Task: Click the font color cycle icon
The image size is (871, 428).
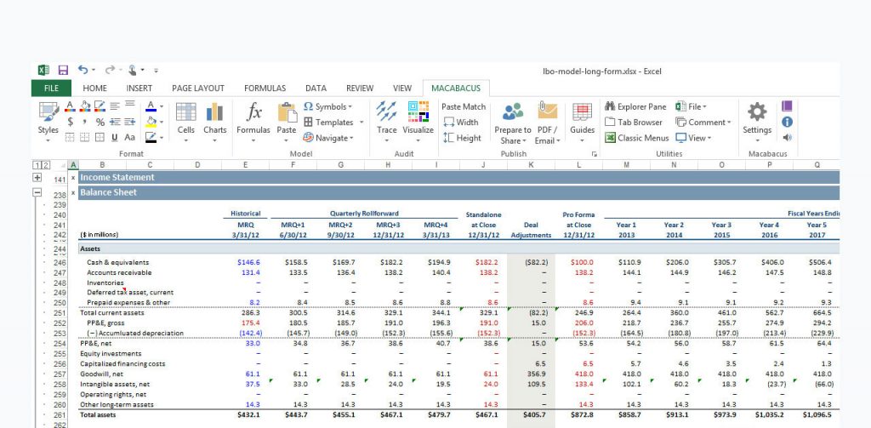Action: point(70,106)
